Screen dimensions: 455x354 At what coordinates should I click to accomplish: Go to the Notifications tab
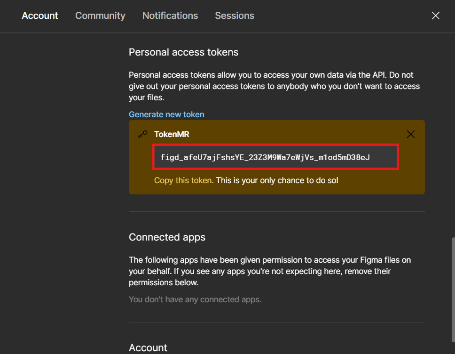170,16
